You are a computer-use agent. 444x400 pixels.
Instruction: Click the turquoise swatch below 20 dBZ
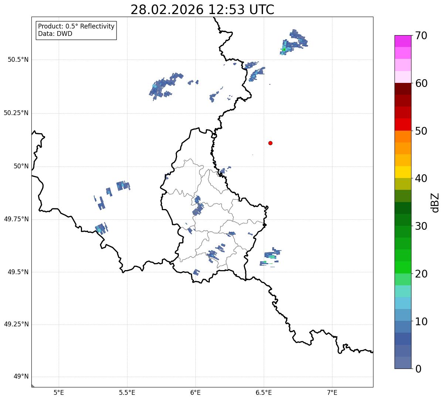[x=403, y=291]
